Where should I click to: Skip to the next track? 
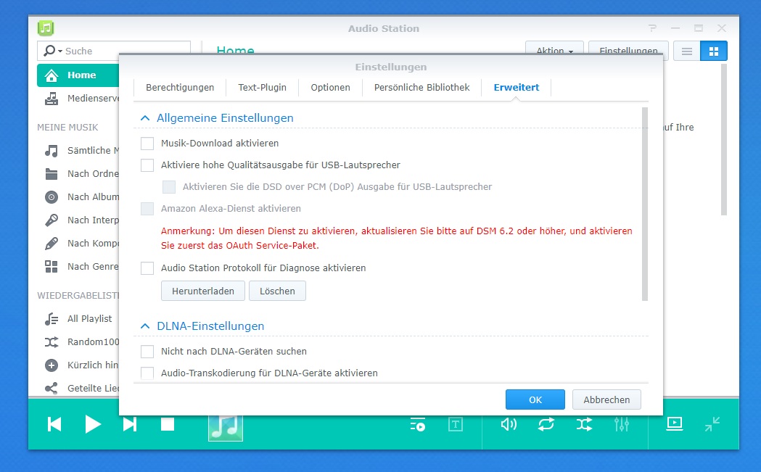[130, 424]
